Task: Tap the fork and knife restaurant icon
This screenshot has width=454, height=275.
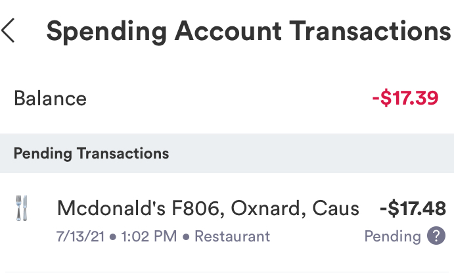Action: 22,209
